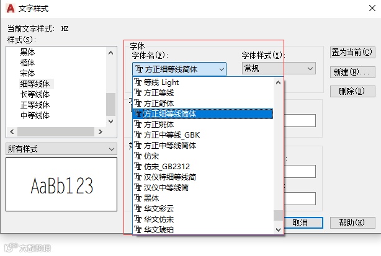381x256 pixels.
Task: Click styles list scroll down arrow
Action: pyautogui.click(x=111, y=121)
